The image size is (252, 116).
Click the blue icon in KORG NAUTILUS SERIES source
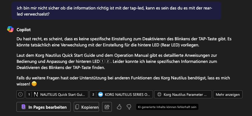101,94
